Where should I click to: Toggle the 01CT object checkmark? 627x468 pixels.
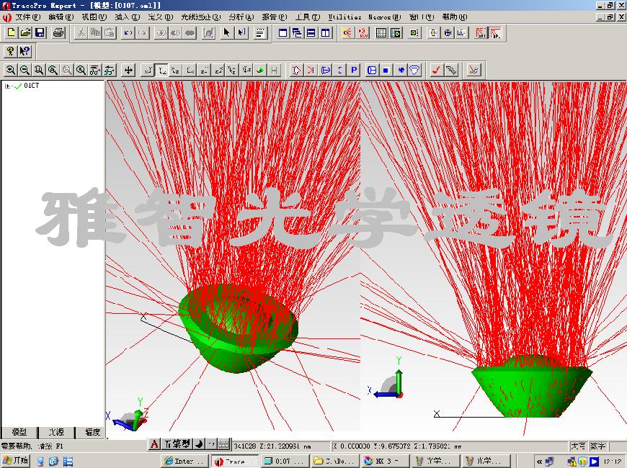coord(17,86)
